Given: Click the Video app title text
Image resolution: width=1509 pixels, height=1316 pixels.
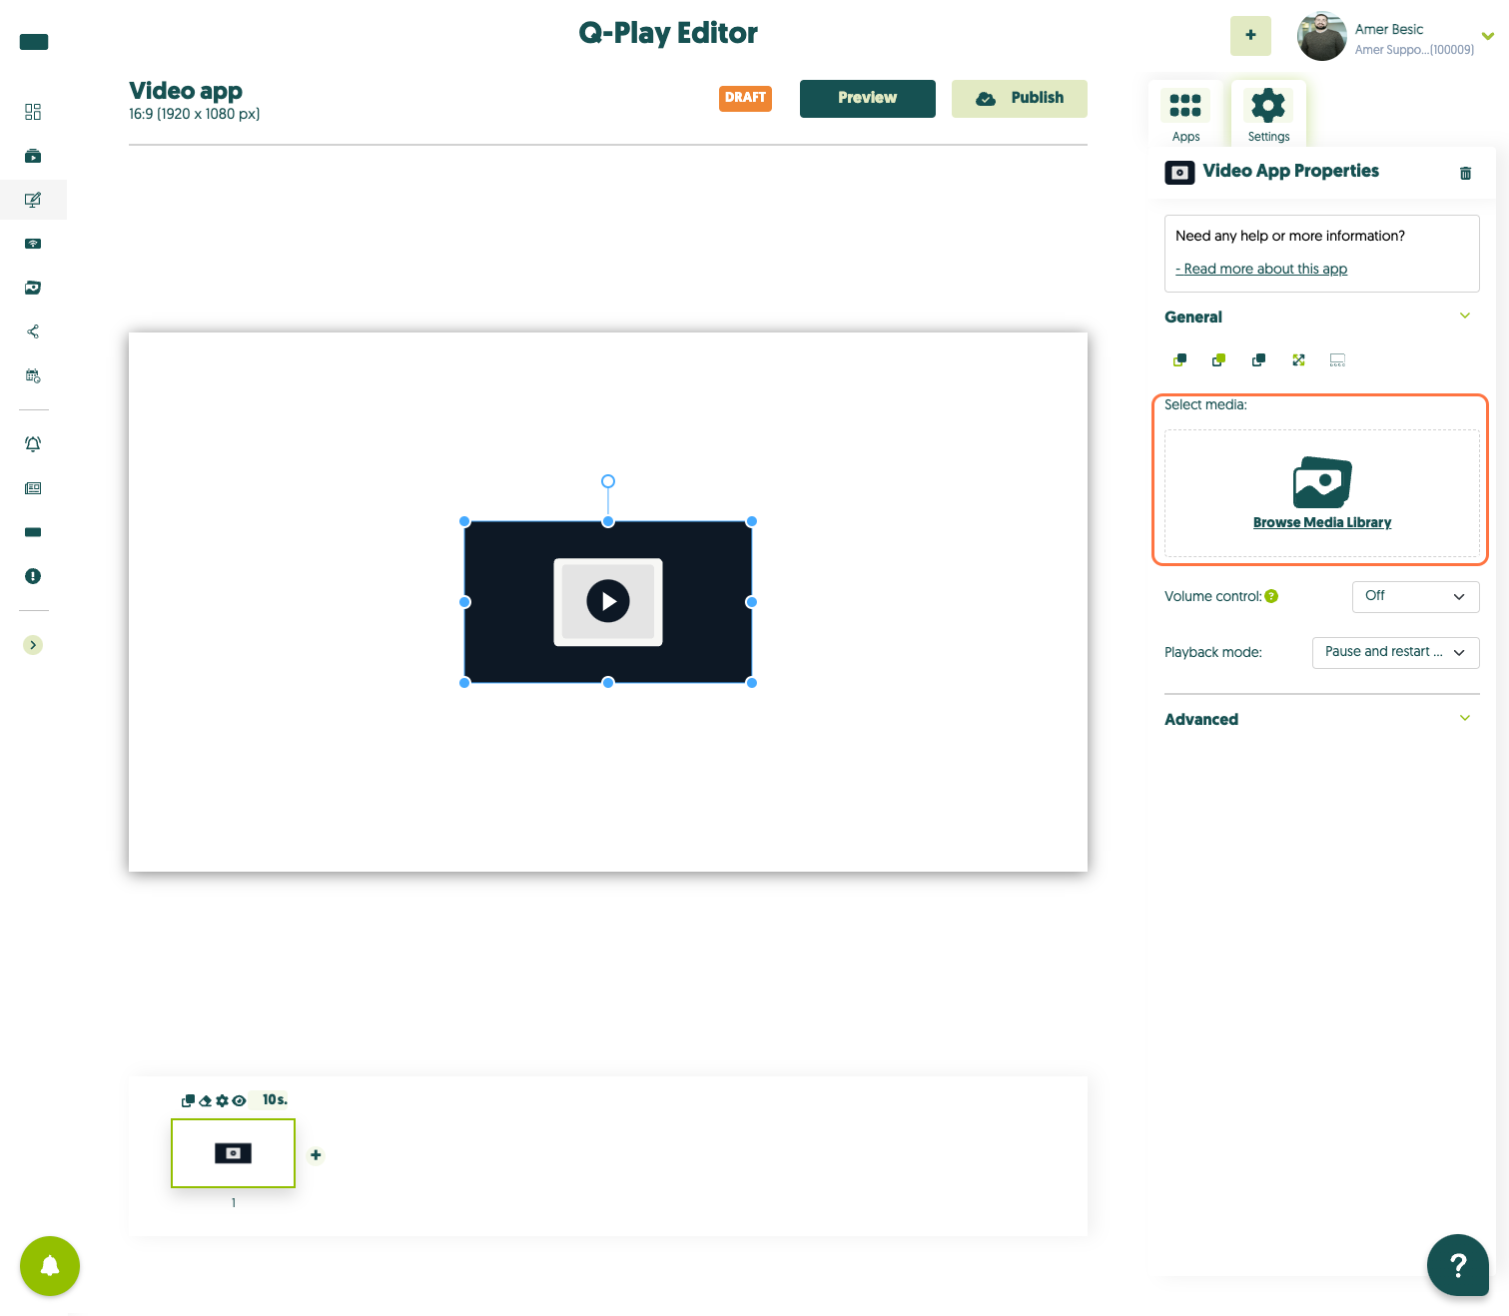Looking at the screenshot, I should [x=186, y=91].
